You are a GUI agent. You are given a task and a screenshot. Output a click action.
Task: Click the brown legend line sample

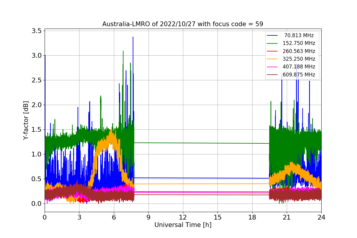pos(273,75)
